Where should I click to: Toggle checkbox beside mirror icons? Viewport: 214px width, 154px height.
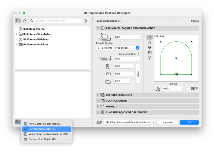[188, 89]
